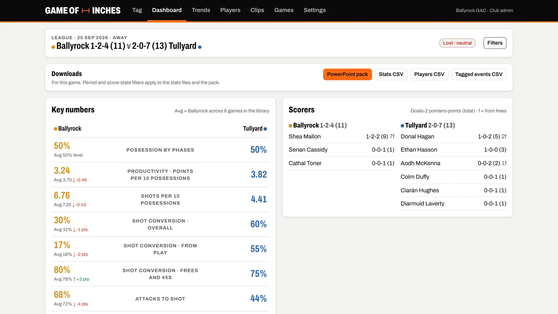Click Tullyard's 60% overall shot conversion
This screenshot has width=558, height=314.
click(x=258, y=224)
